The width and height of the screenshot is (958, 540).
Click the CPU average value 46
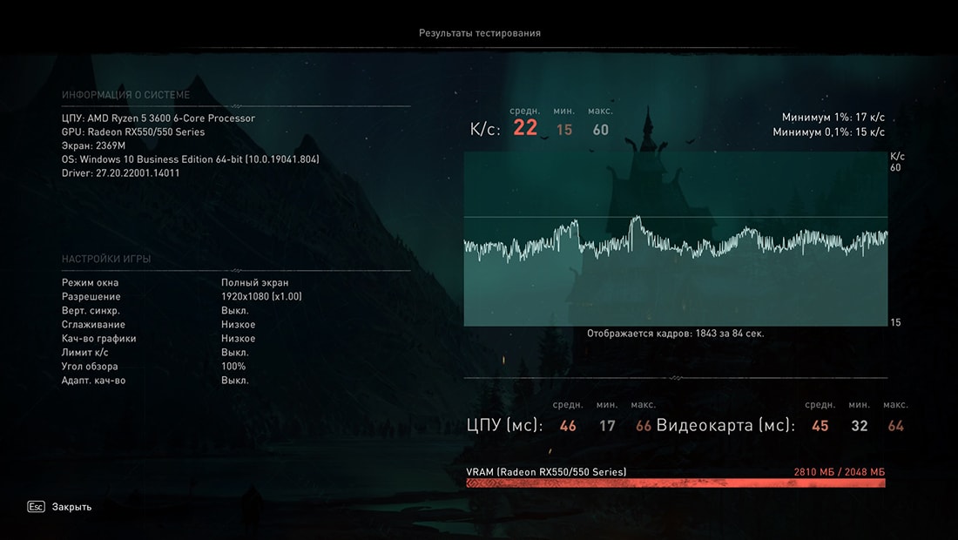568,426
